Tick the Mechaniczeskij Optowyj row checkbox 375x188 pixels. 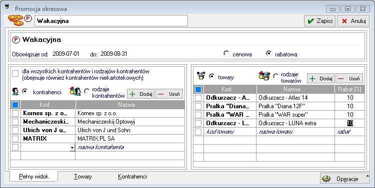coord(15,122)
